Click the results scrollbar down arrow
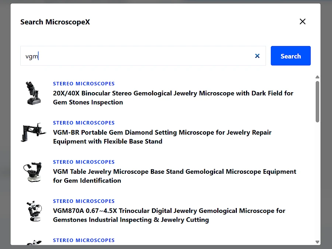The width and height of the screenshot is (332, 249). [317, 242]
